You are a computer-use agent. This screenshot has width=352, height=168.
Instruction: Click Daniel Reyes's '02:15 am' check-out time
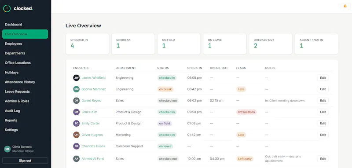(x=216, y=101)
